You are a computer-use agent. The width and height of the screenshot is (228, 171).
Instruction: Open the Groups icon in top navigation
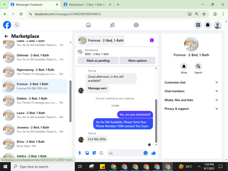tap(136, 25)
